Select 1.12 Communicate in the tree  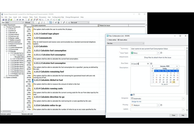tap(13, 49)
